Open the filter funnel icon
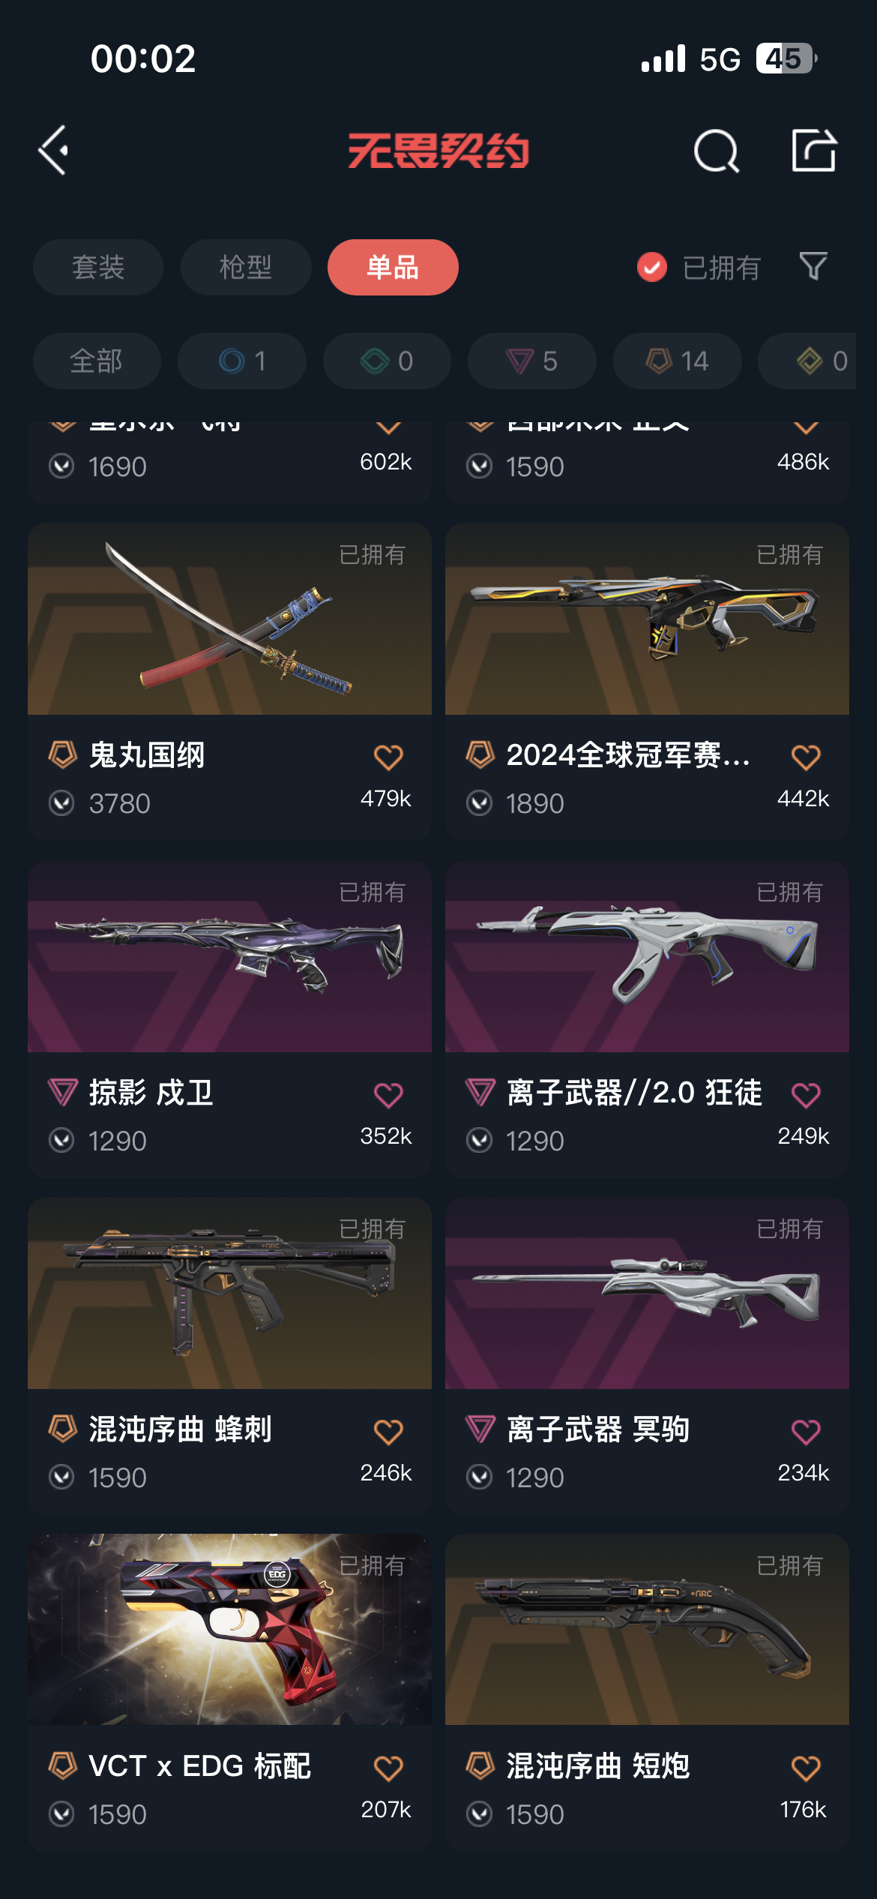This screenshot has width=877, height=1899. [813, 266]
